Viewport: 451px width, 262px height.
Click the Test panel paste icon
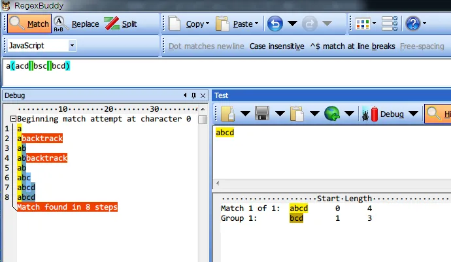click(x=297, y=114)
